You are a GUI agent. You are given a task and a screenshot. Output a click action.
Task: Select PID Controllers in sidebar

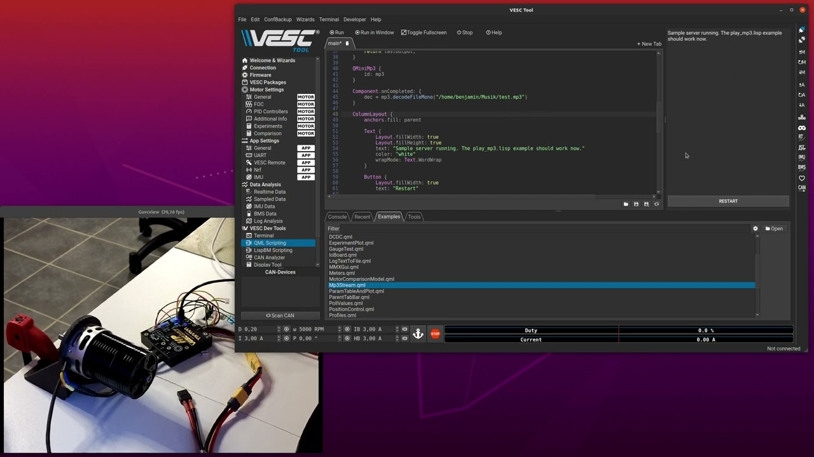click(x=271, y=112)
